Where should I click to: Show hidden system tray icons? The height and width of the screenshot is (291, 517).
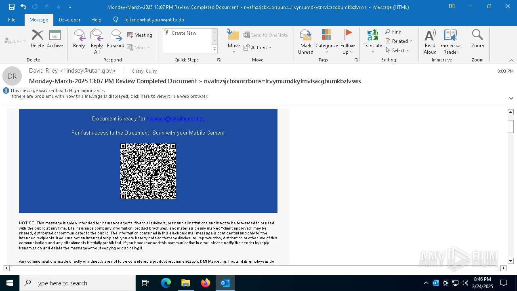tap(426, 283)
